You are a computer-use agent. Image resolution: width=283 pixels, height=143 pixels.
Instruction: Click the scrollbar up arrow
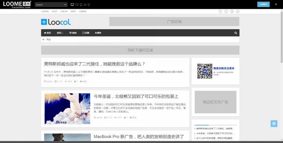[x=282, y=10]
